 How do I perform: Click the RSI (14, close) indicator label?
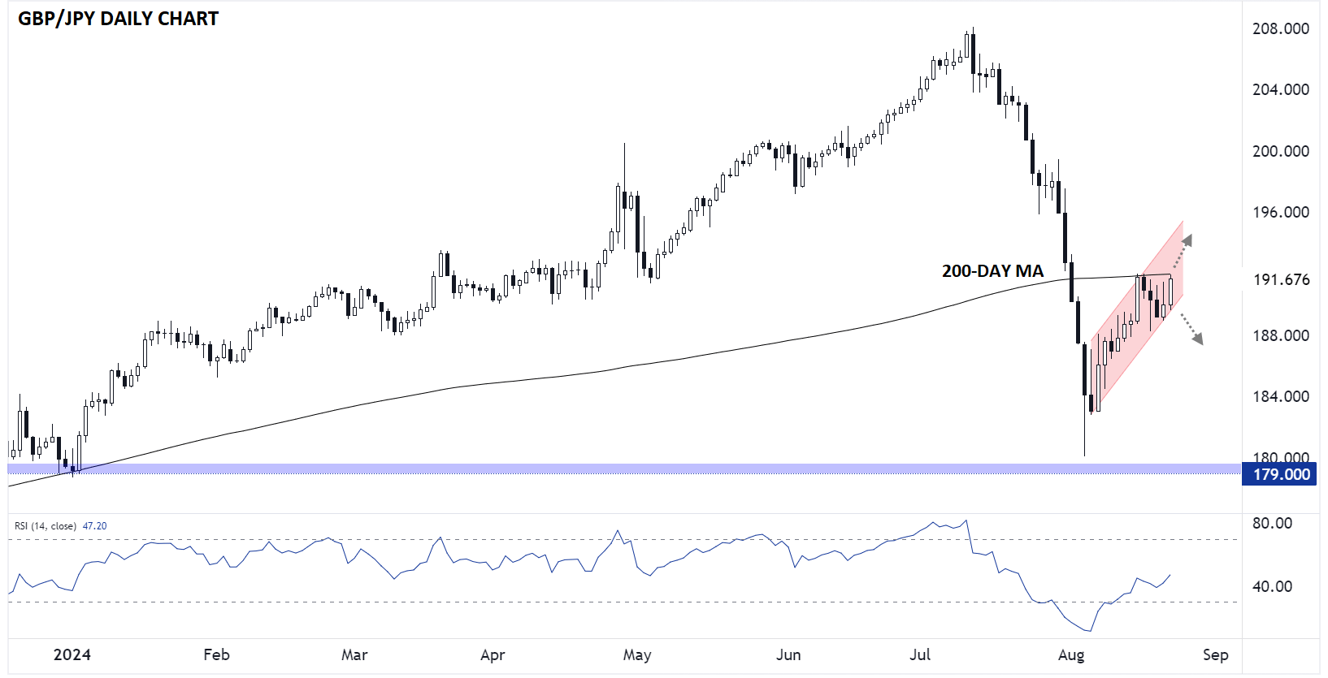pyautogui.click(x=46, y=526)
